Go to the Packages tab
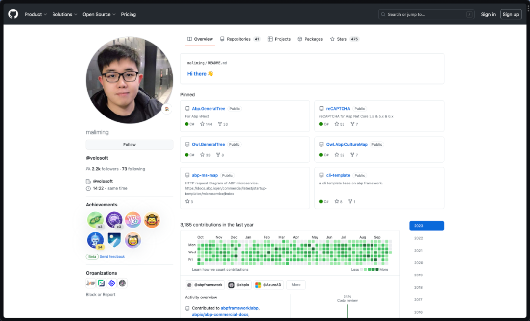Image resolution: width=530 pixels, height=321 pixels. coord(310,39)
